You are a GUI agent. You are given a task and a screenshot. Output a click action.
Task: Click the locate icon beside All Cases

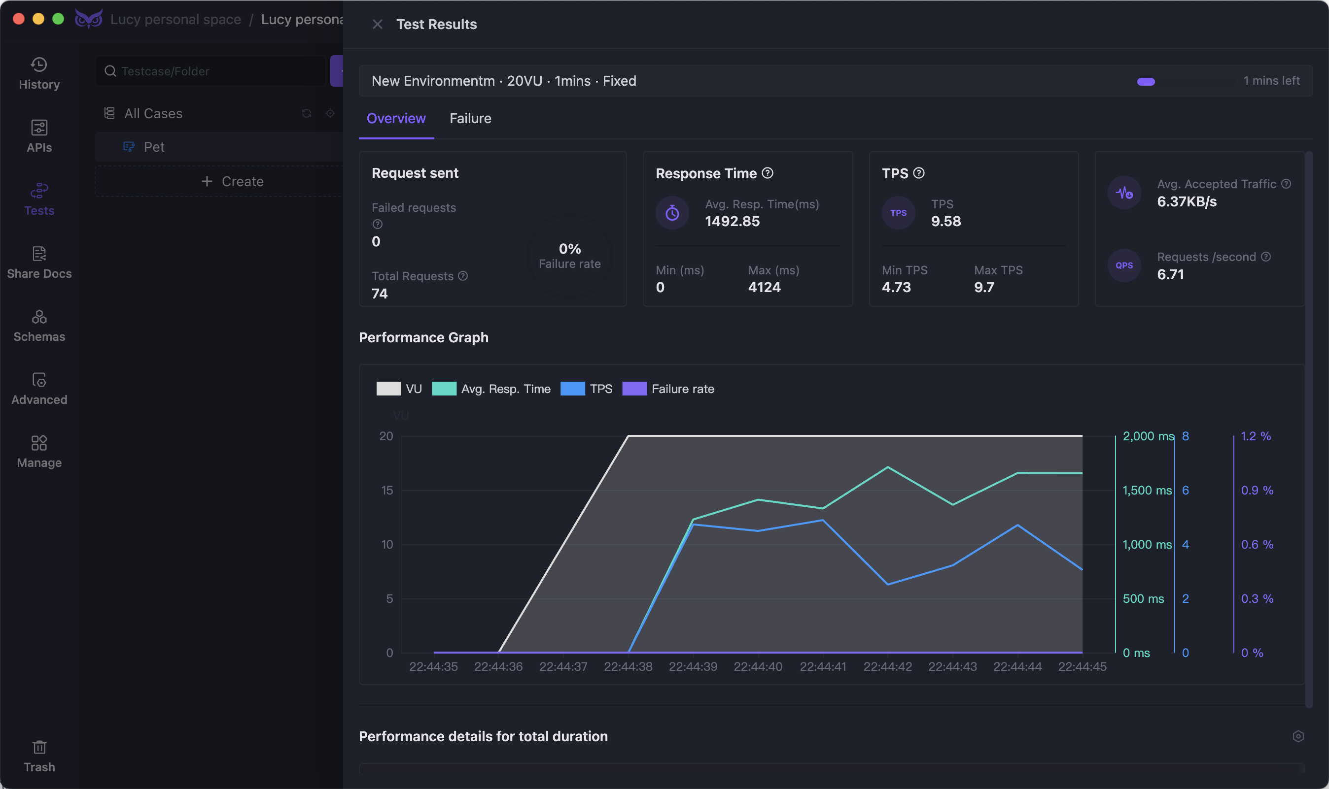pyautogui.click(x=330, y=113)
